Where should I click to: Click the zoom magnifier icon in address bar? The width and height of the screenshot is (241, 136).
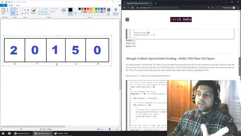coord(209,8)
